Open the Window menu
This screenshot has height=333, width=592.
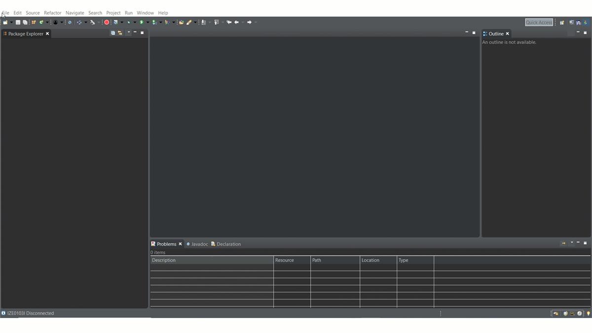(x=145, y=12)
